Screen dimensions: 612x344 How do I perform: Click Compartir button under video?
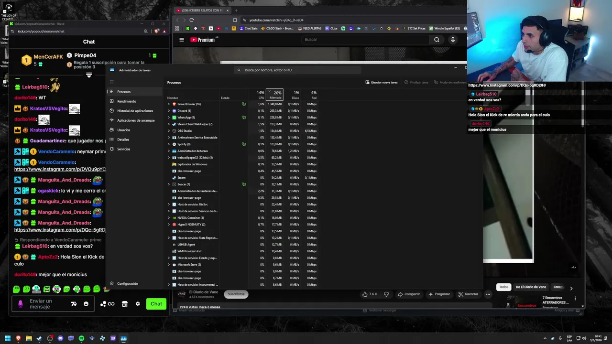point(409,294)
